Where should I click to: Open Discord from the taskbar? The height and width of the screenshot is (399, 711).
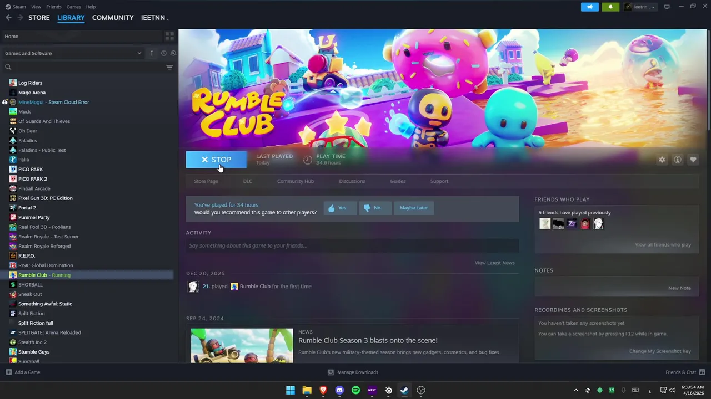(339, 390)
